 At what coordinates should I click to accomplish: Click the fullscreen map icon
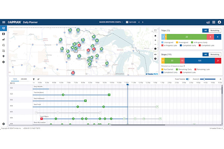(155, 31)
